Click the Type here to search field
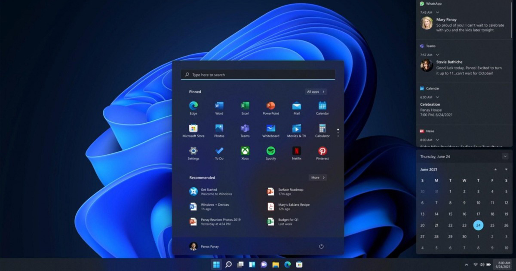Viewport: 516px width, 271px height. click(x=258, y=75)
